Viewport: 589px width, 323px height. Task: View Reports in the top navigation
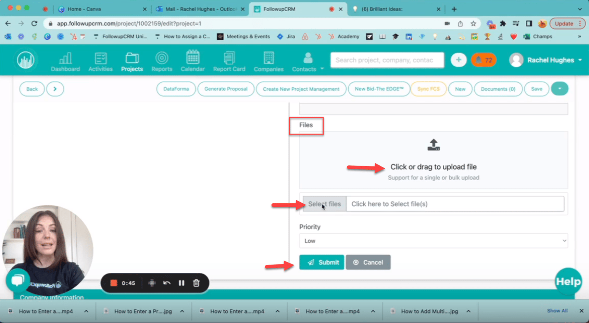(161, 61)
